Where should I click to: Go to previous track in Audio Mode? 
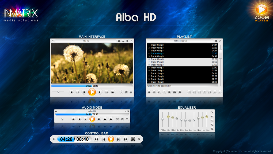85,119
